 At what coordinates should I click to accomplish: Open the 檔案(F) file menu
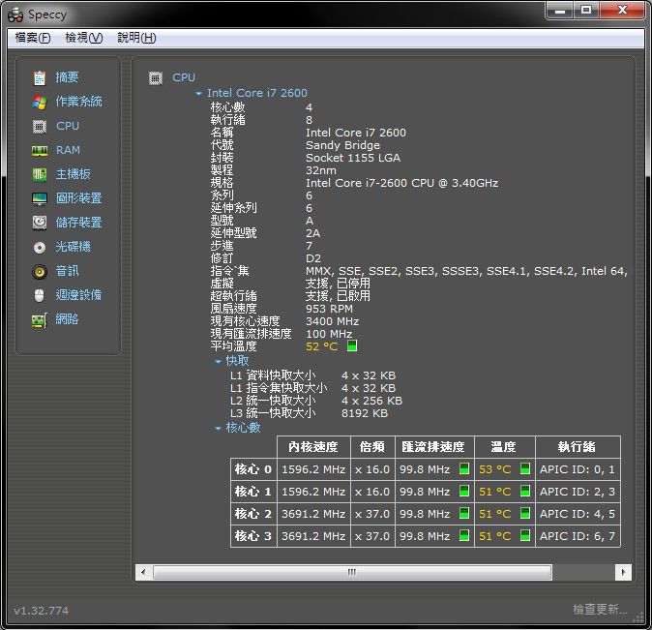pyautogui.click(x=33, y=38)
